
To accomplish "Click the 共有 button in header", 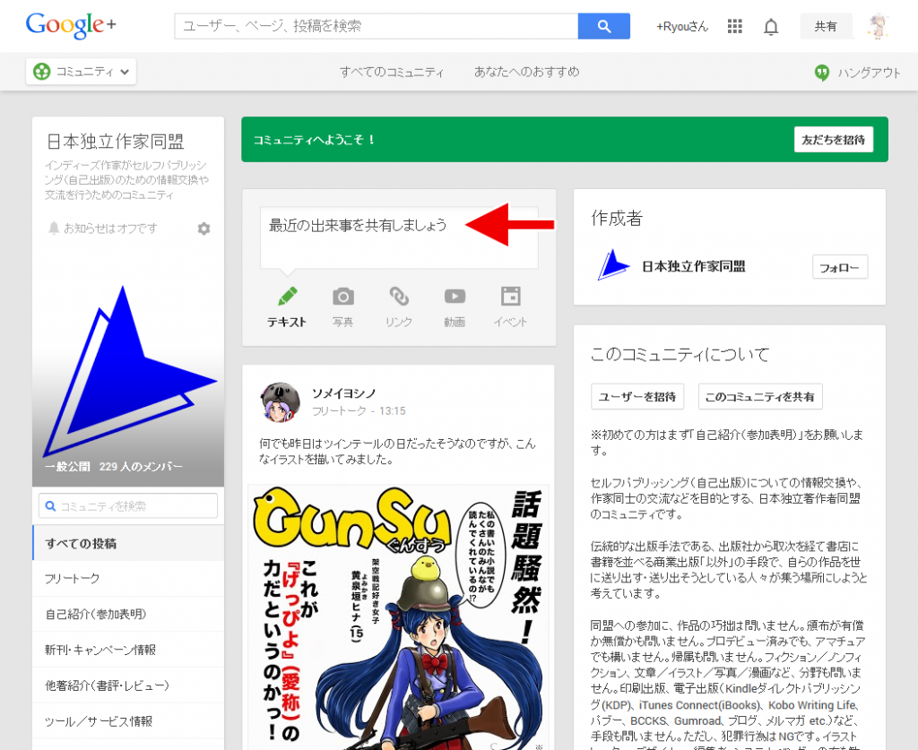I will point(826,26).
